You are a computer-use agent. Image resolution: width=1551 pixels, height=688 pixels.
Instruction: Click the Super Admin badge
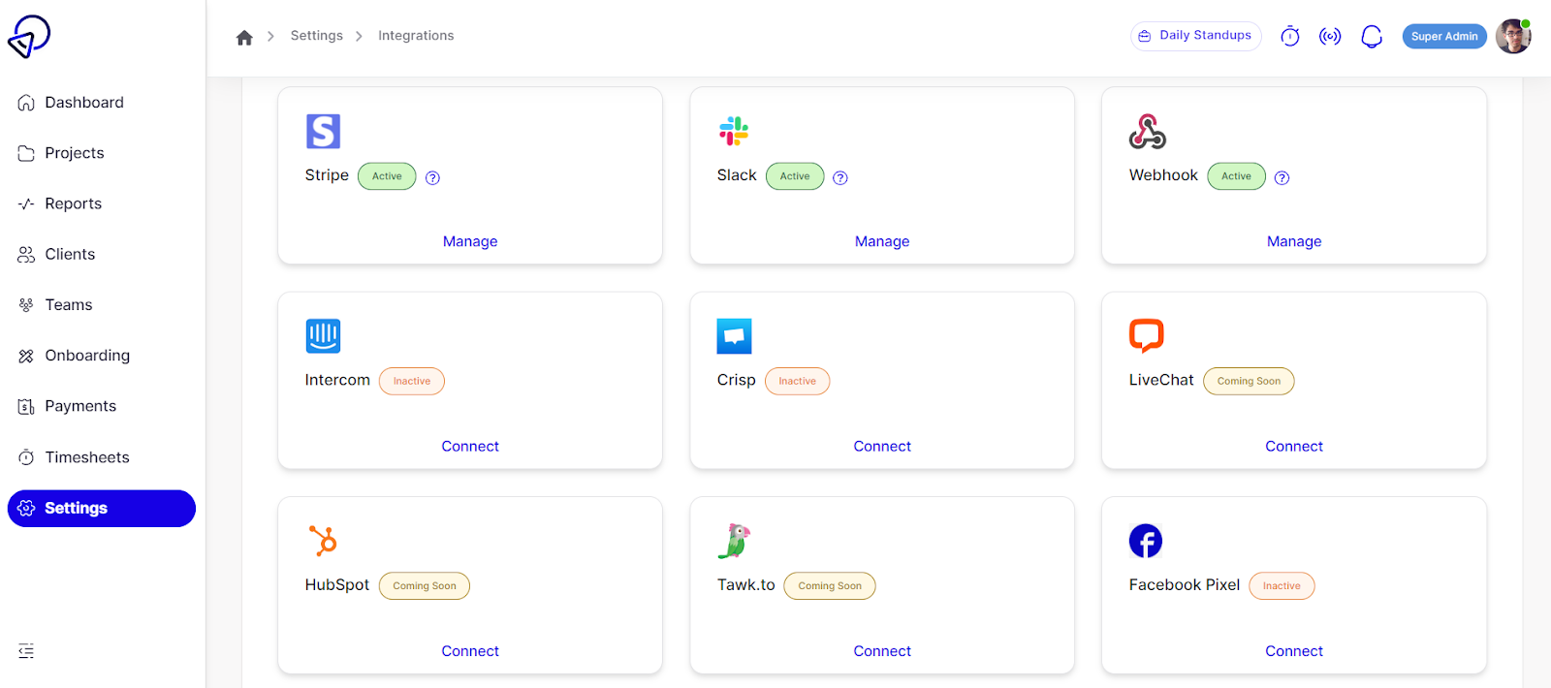click(x=1444, y=37)
